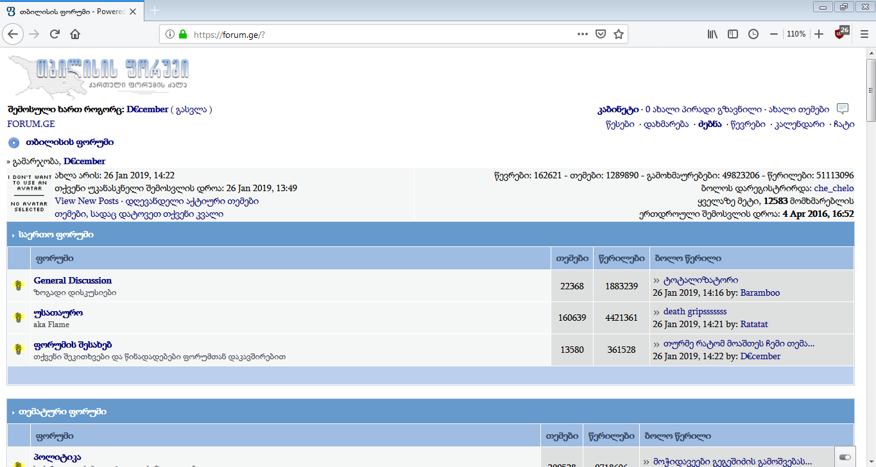Viewport: 876px width, 467px height.
Task: Click the vertical page scrollbar thumb
Action: 870,90
